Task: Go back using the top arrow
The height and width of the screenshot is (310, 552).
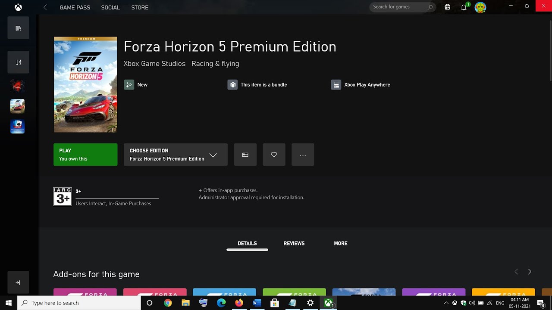Action: 45,7
